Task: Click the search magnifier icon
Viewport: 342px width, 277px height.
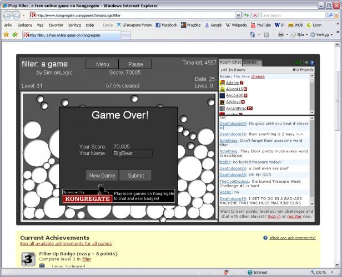Action: (331, 16)
